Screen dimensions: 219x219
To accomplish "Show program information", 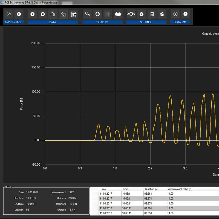I will coord(175,14).
